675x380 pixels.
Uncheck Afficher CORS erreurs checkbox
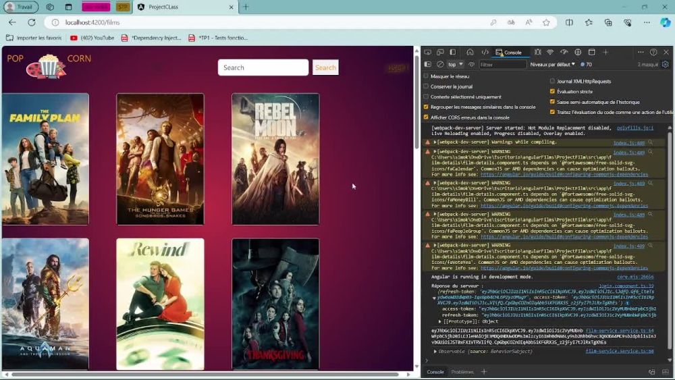pyautogui.click(x=426, y=117)
